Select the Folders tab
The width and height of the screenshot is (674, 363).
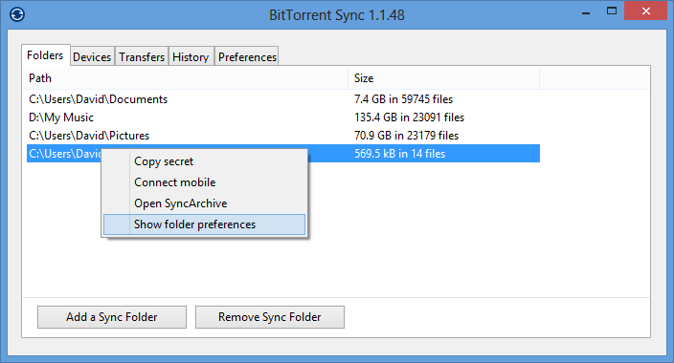tap(45, 55)
